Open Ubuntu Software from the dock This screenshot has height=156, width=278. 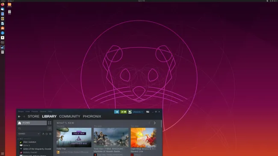pos(3,28)
